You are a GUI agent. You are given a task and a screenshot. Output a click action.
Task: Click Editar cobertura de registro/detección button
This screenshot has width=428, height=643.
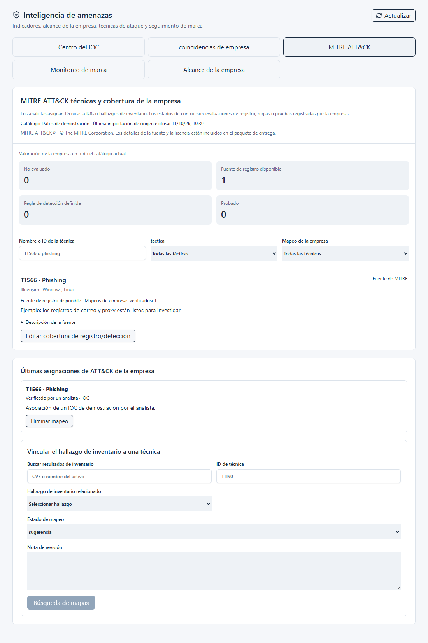(x=78, y=336)
